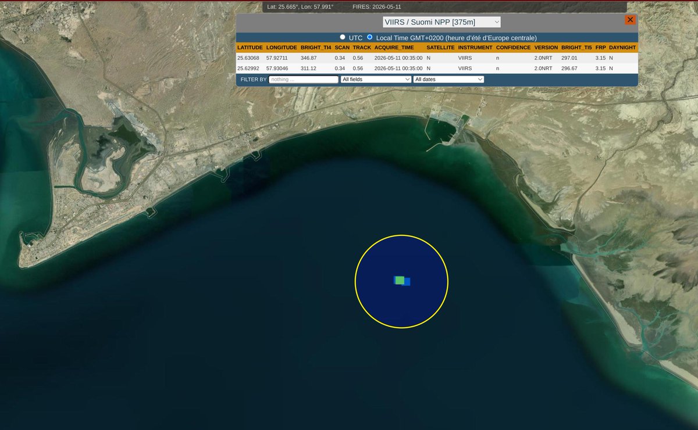The image size is (698, 430).
Task: Select longitude cell 57.93046
Action: (x=277, y=68)
